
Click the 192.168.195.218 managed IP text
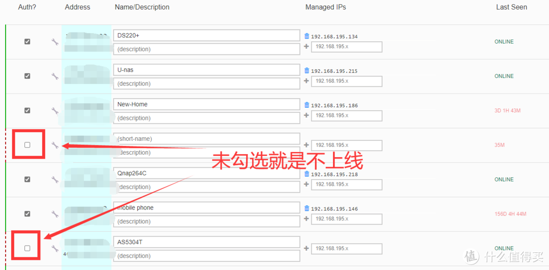(x=334, y=174)
